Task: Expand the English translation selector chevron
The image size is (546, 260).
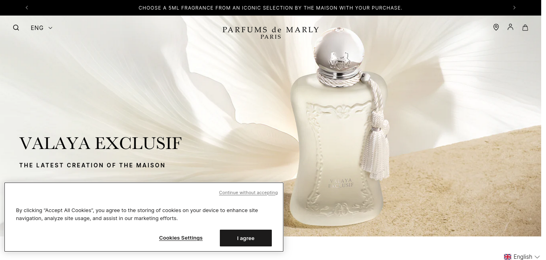Action: tap(537, 257)
